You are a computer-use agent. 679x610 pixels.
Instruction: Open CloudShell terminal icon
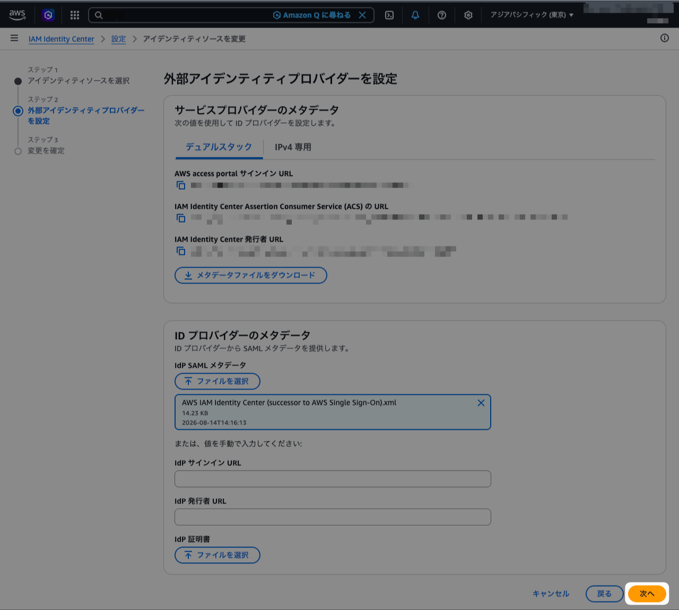[389, 15]
